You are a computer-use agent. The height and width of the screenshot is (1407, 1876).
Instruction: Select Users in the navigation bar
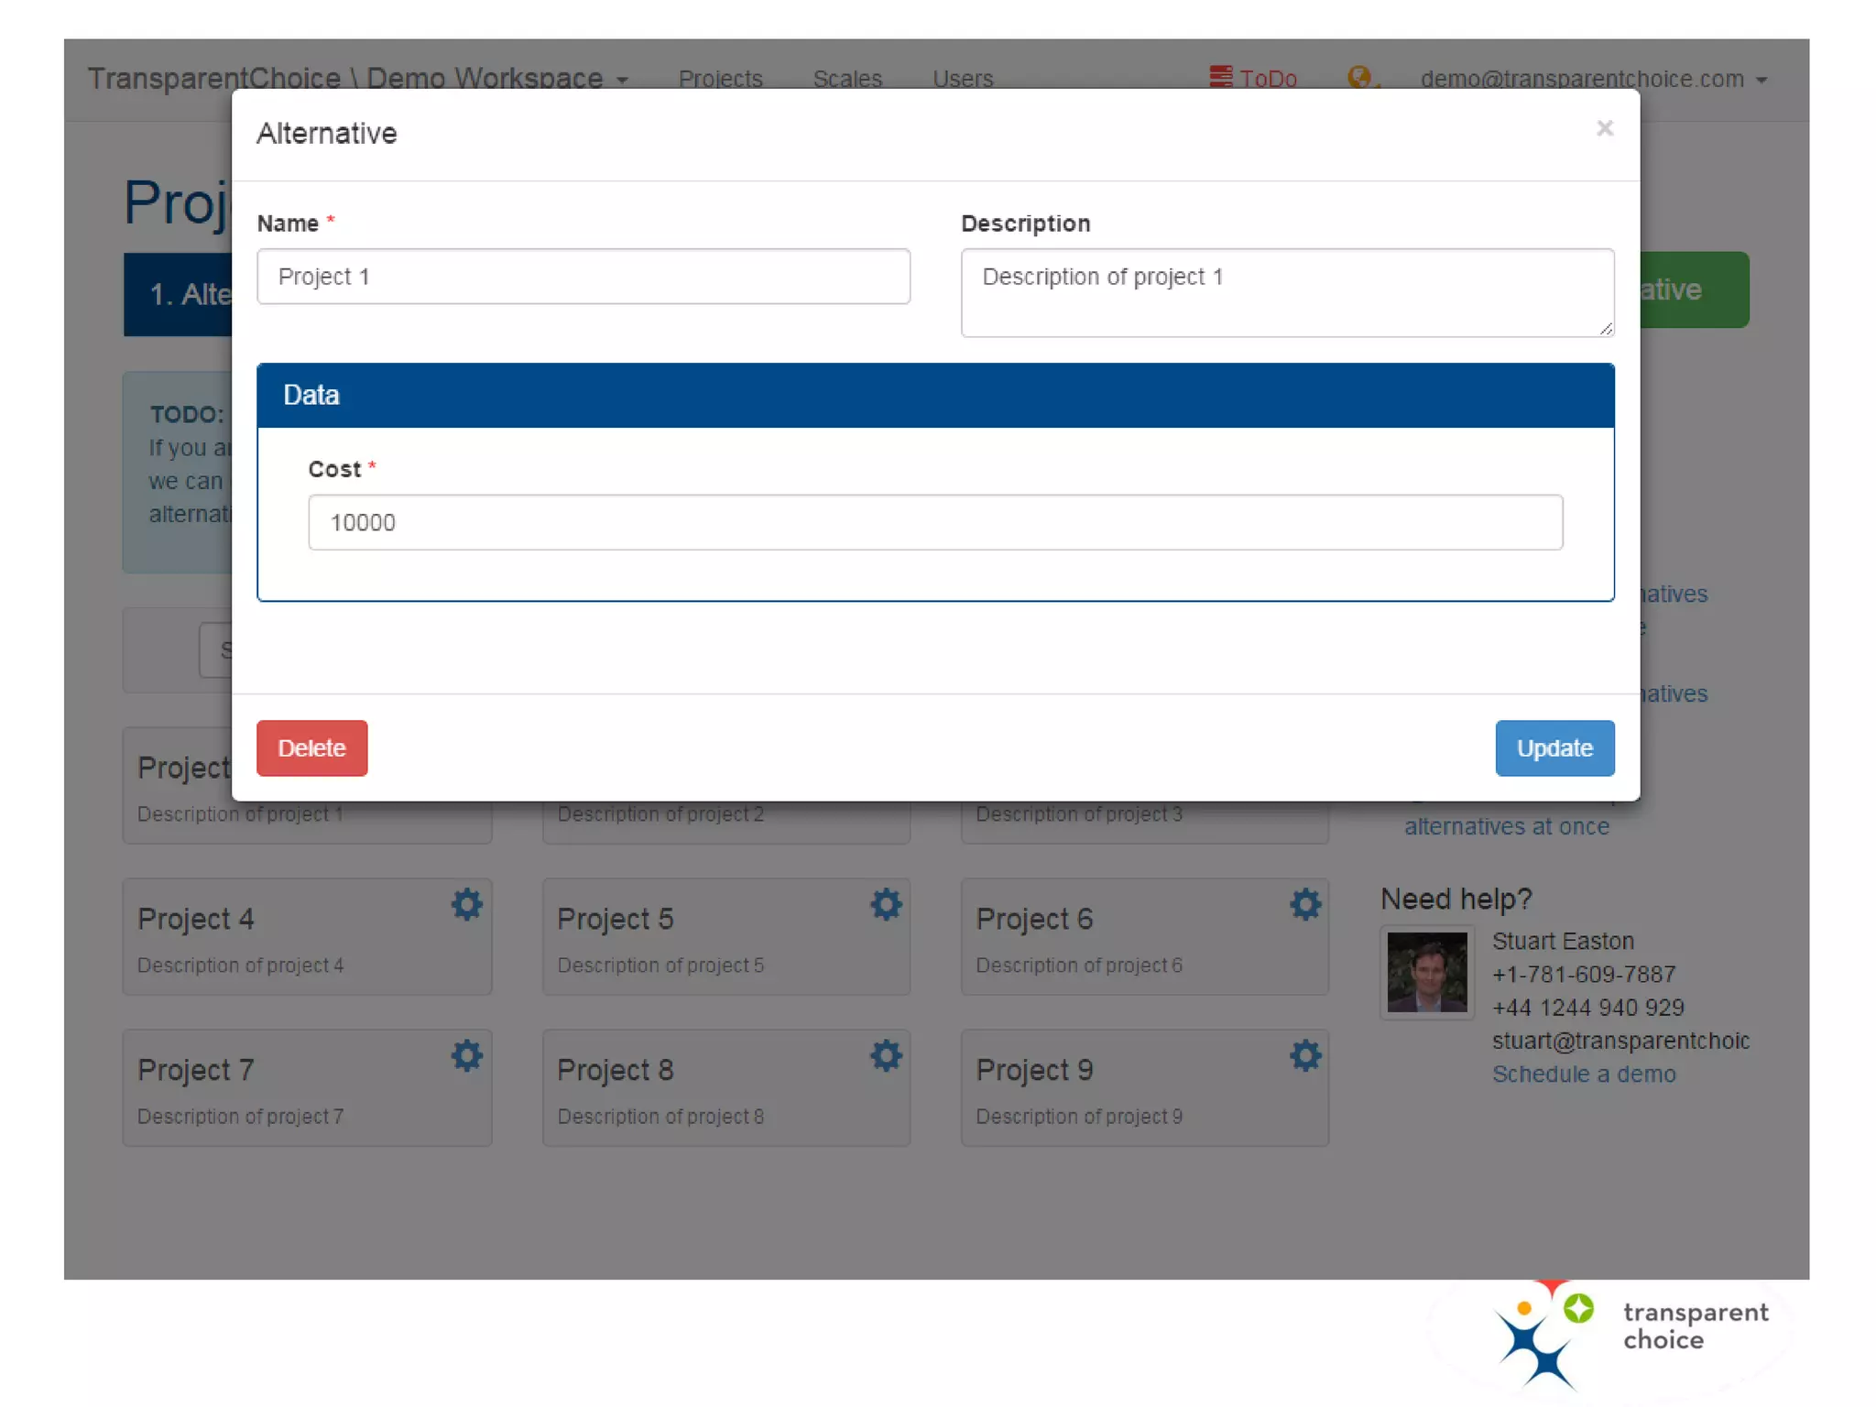pos(962,80)
